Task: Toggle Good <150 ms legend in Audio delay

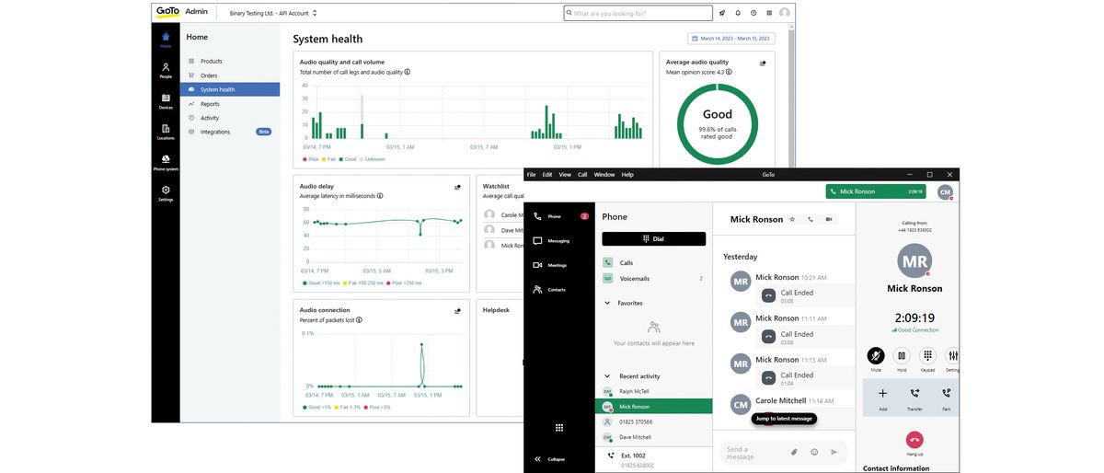Action: (x=320, y=283)
